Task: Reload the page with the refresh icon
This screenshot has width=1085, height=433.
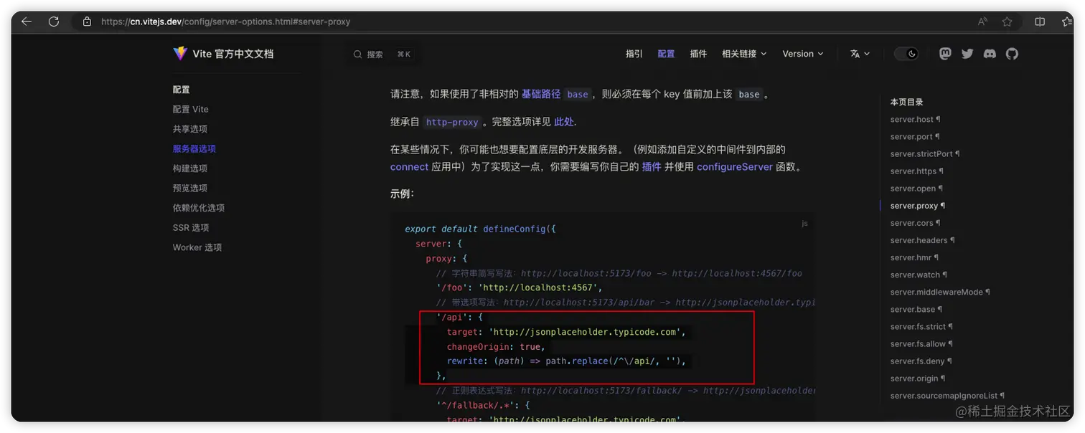Action: coord(54,22)
